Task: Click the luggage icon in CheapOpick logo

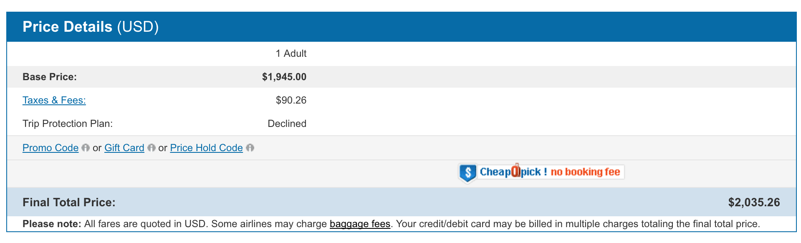Action: pos(516,171)
